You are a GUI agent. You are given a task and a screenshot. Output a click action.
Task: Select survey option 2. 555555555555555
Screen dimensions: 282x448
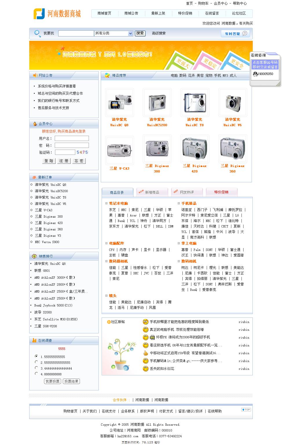pyautogui.click(x=36, y=362)
